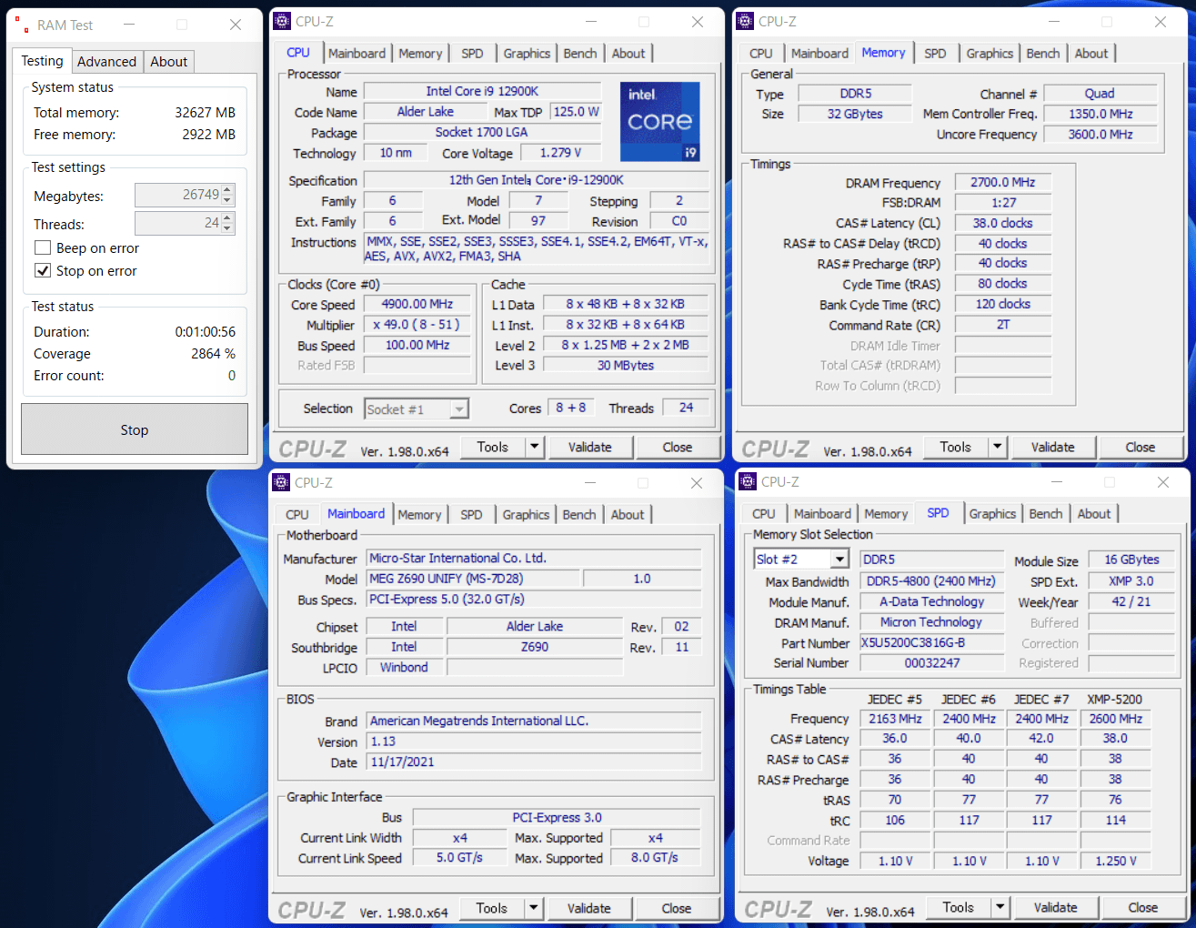
Task: Select the Testing tab in RAM Test
Action: (43, 61)
